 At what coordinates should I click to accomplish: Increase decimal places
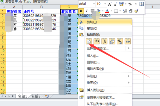[x=125, y=11]
